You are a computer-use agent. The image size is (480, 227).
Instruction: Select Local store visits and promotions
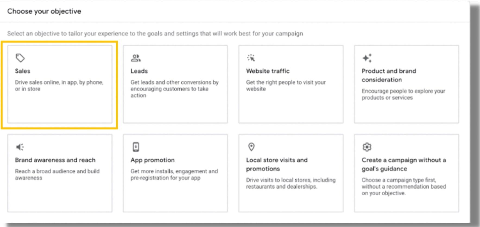pos(291,173)
